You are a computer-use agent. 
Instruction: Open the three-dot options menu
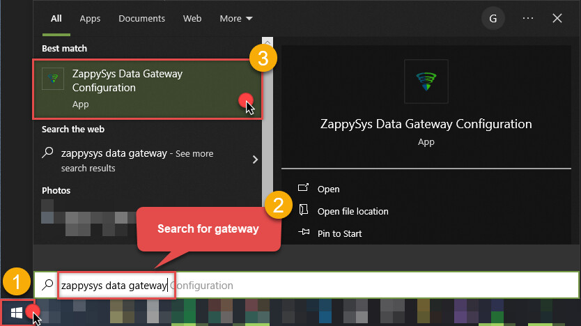[x=527, y=19]
